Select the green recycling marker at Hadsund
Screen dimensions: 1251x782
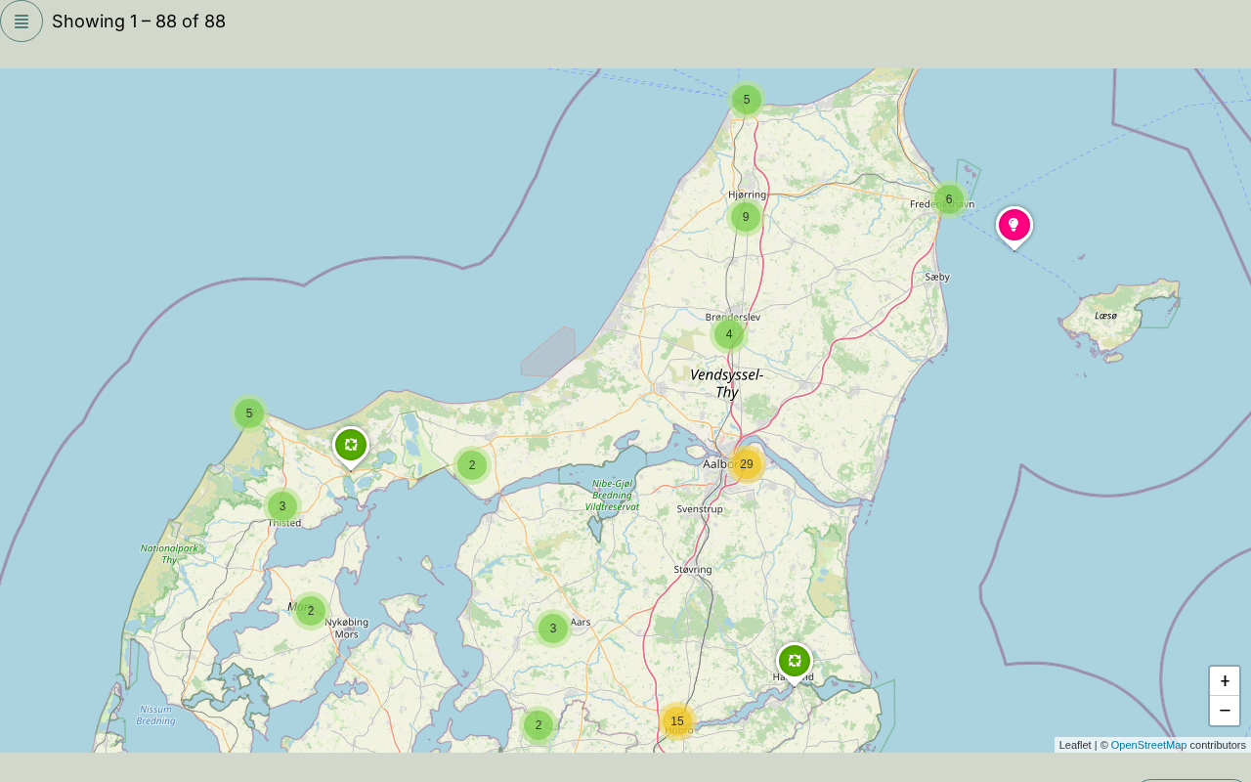pos(795,663)
